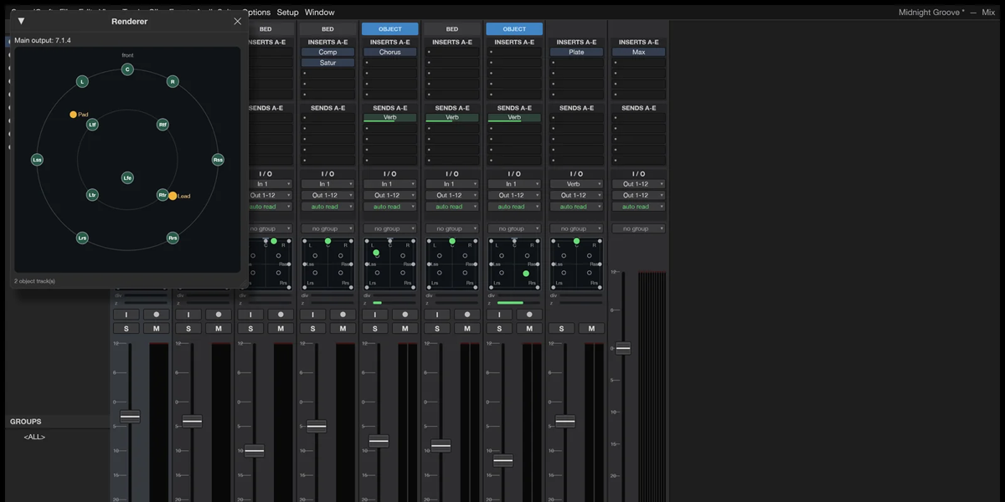Click the Ltr top rear speaker node
Image resolution: width=1005 pixels, height=502 pixels.
click(x=93, y=195)
